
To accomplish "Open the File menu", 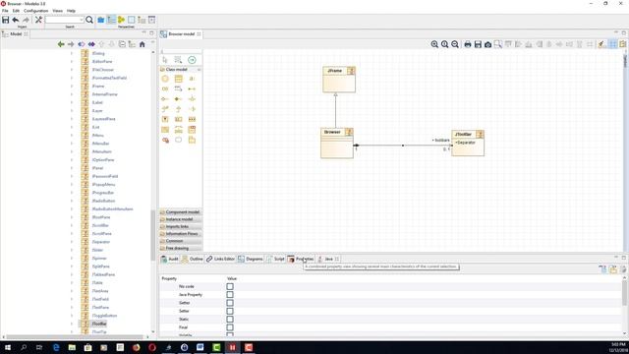I will click(5, 11).
